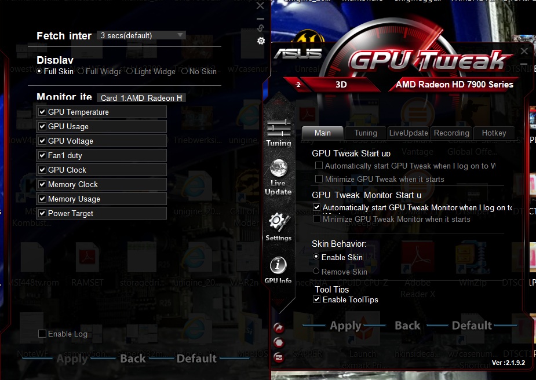Switch to the Main tab
The height and width of the screenshot is (380, 536).
tap(322, 133)
